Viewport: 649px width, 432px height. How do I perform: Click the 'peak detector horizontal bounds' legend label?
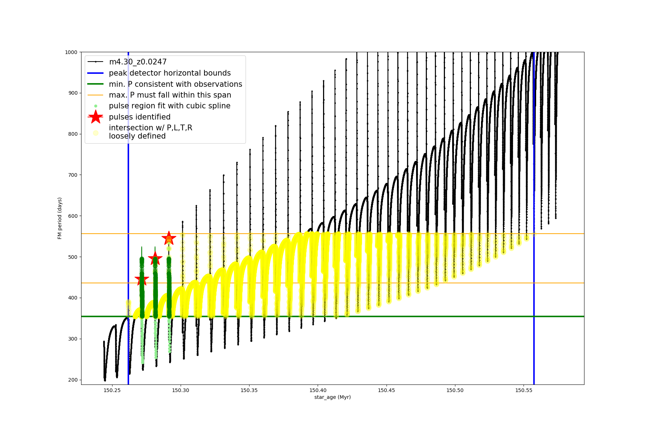(169, 73)
